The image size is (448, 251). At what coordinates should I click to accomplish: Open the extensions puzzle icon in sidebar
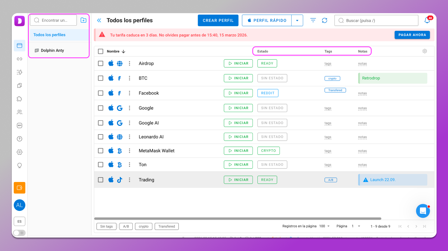click(x=19, y=99)
